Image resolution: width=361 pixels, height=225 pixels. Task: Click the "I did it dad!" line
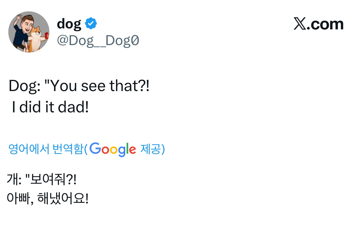coord(50,107)
